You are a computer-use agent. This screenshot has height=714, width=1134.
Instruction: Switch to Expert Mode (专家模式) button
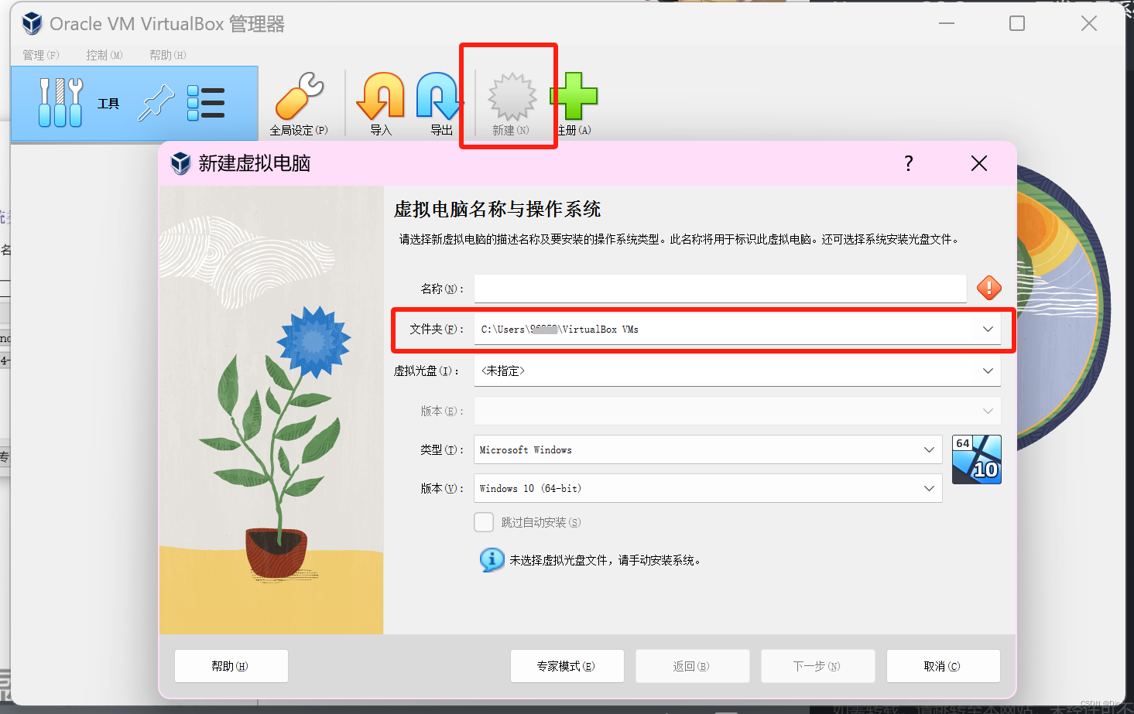click(x=567, y=666)
